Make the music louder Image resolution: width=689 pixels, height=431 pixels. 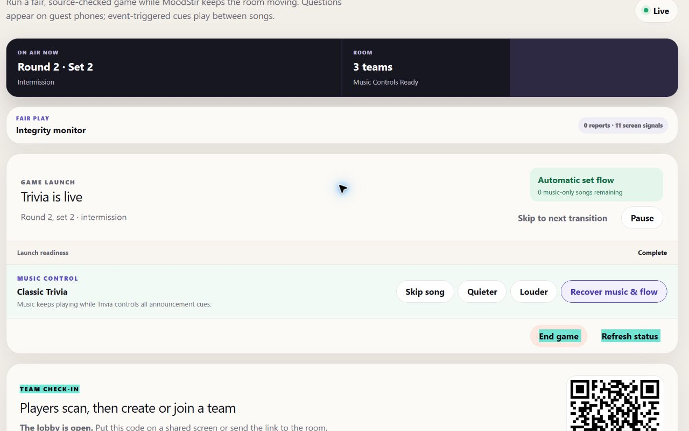[533, 291]
